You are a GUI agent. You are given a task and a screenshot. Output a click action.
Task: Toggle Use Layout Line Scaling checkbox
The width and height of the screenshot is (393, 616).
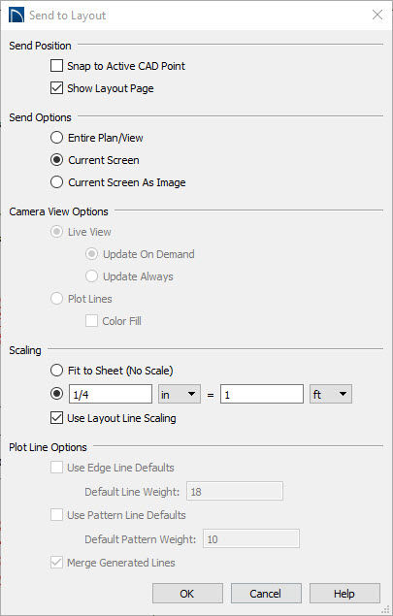point(56,417)
